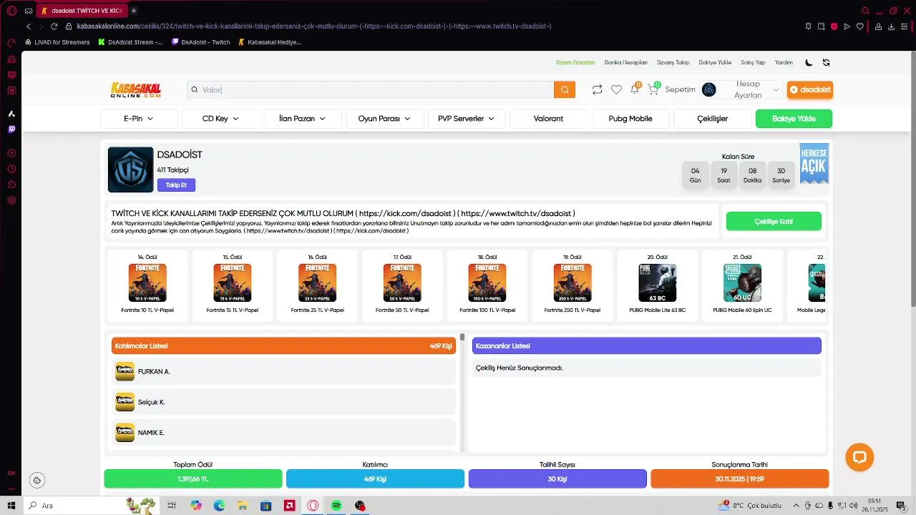The image size is (916, 515).
Task: Open LIVAD for Streamers bookmark
Action: pos(57,42)
